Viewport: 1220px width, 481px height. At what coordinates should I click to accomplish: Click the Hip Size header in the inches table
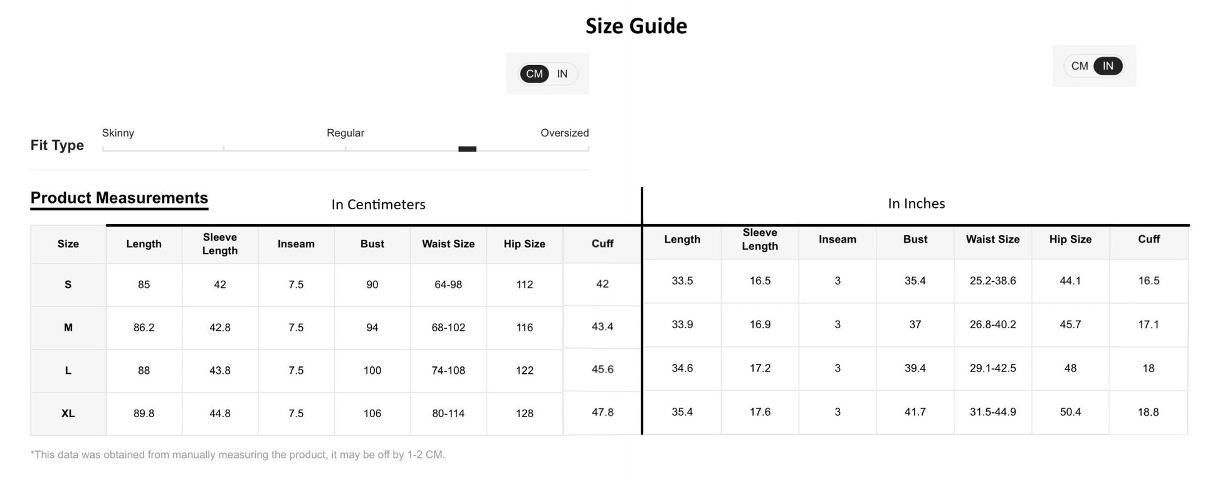(1070, 239)
